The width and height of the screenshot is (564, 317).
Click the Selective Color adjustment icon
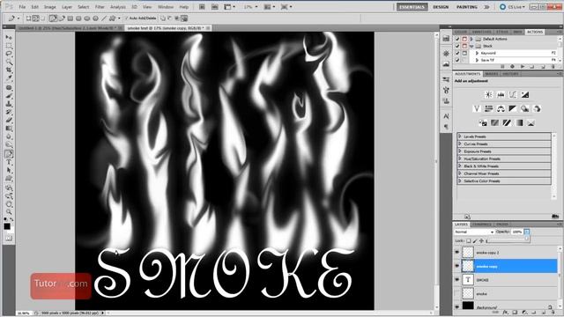[531, 123]
